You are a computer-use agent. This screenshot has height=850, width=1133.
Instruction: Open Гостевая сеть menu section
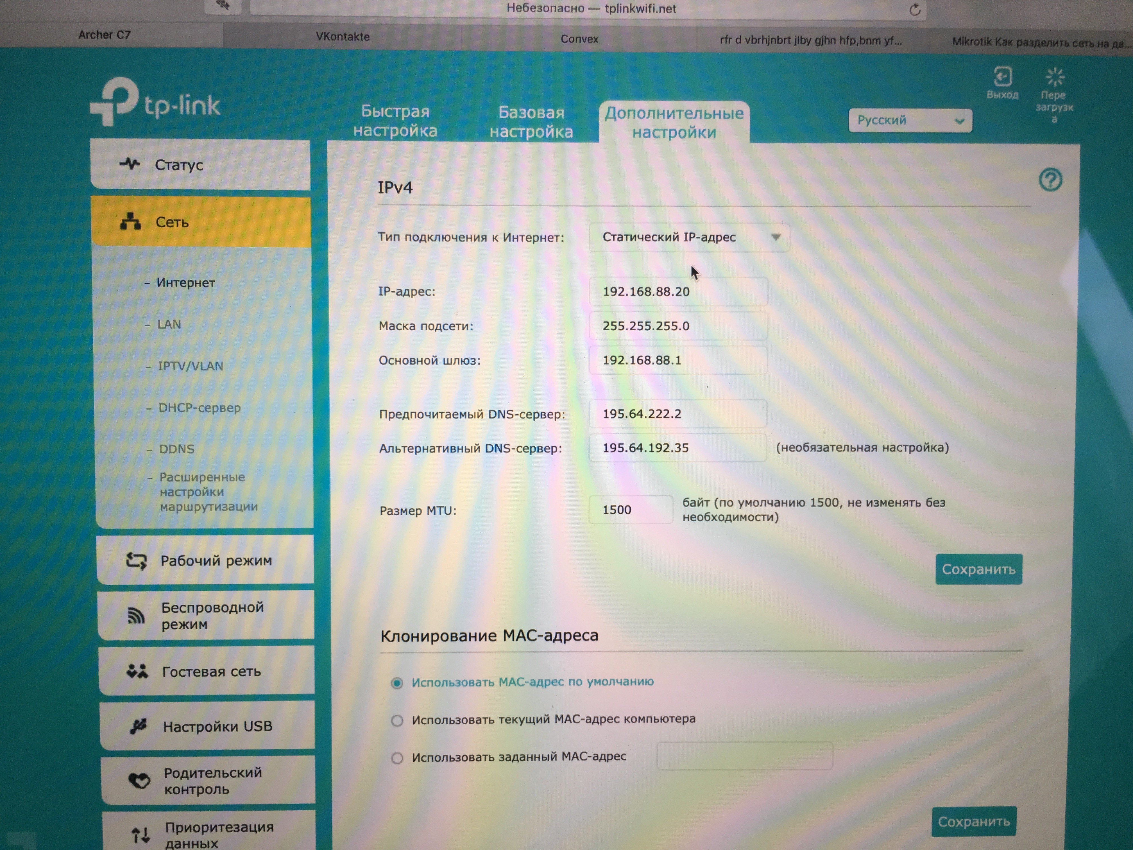tap(207, 671)
